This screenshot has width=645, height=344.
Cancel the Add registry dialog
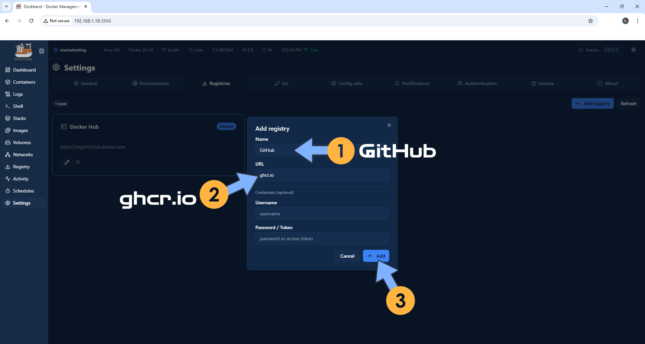(x=347, y=256)
